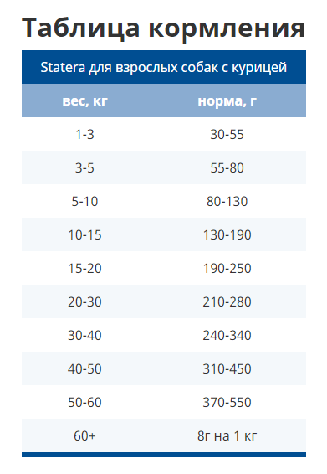327x474 pixels.
Task: Select the 15-20 weight cell
Action: (x=84, y=269)
